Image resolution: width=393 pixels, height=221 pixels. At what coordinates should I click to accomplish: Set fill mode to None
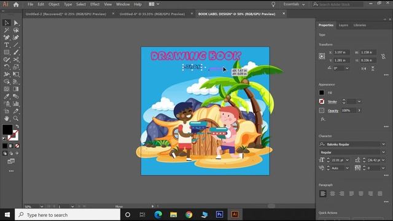point(17,146)
